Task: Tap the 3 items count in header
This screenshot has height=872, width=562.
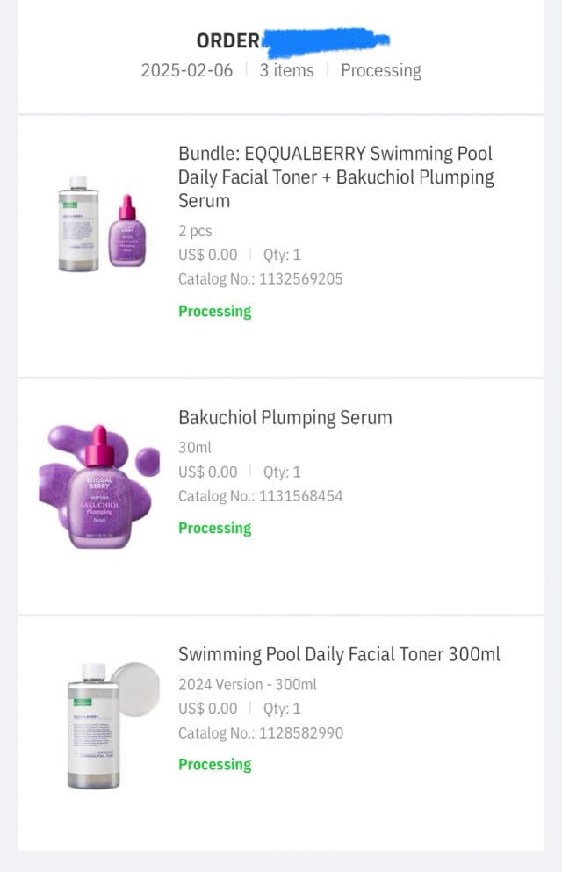Action: point(286,70)
